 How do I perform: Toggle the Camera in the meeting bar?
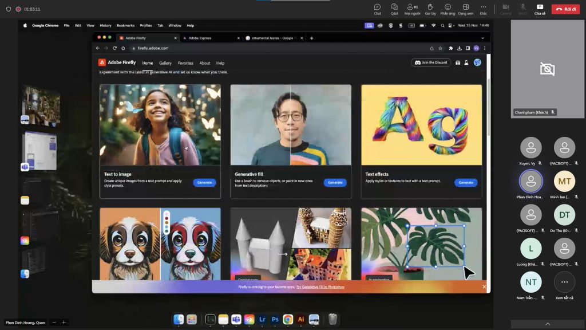tap(506, 9)
